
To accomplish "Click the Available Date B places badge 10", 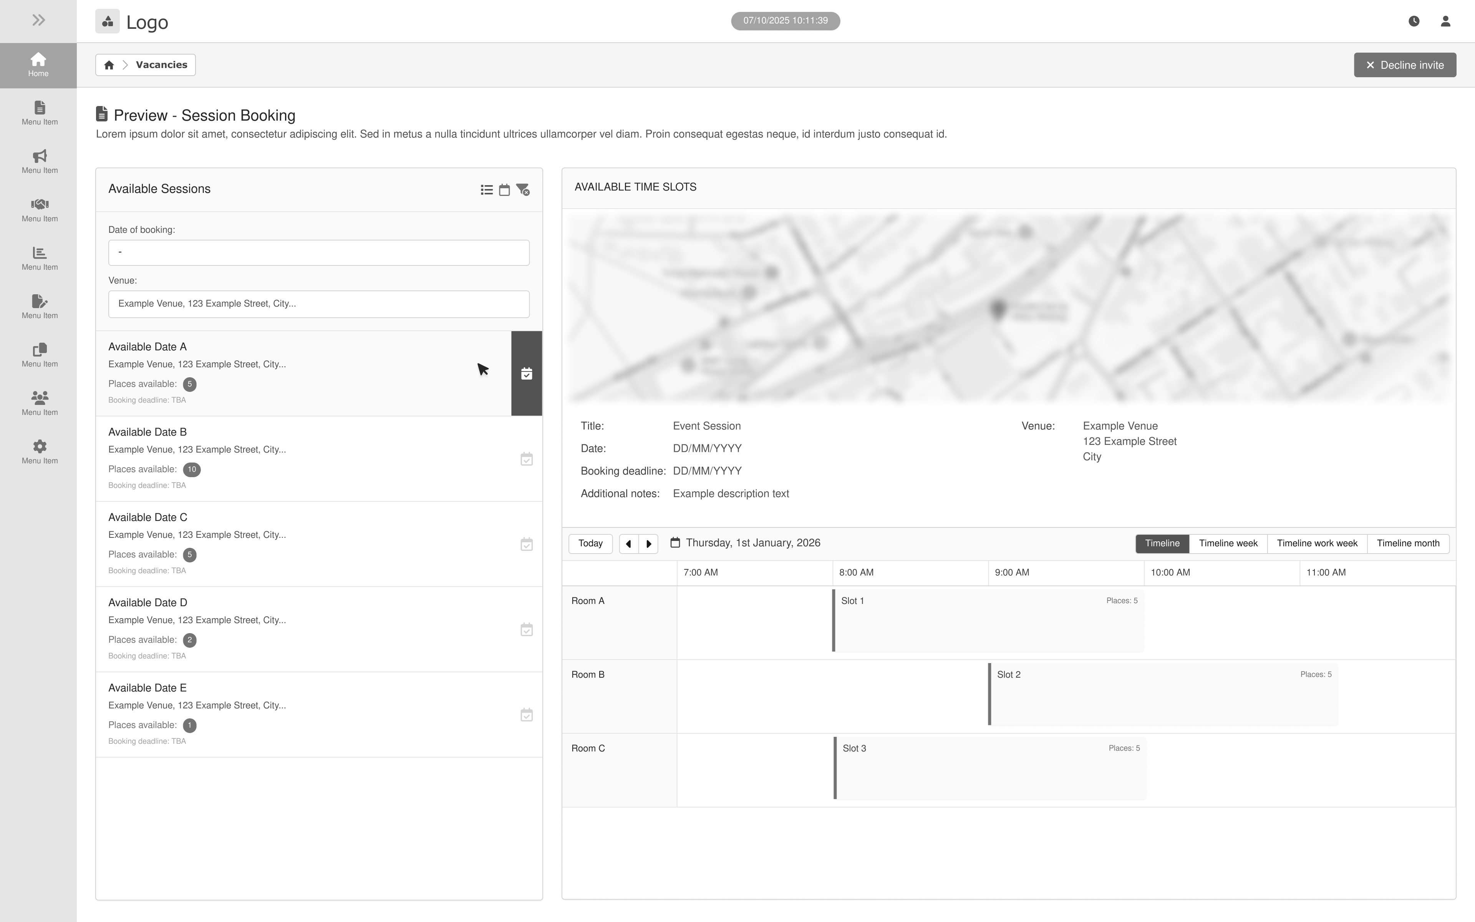I will 192,469.
